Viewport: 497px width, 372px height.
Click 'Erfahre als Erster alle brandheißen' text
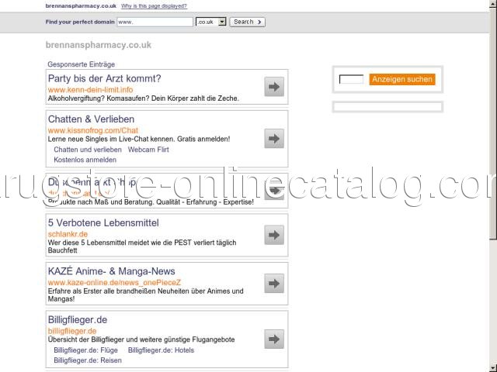(146, 294)
